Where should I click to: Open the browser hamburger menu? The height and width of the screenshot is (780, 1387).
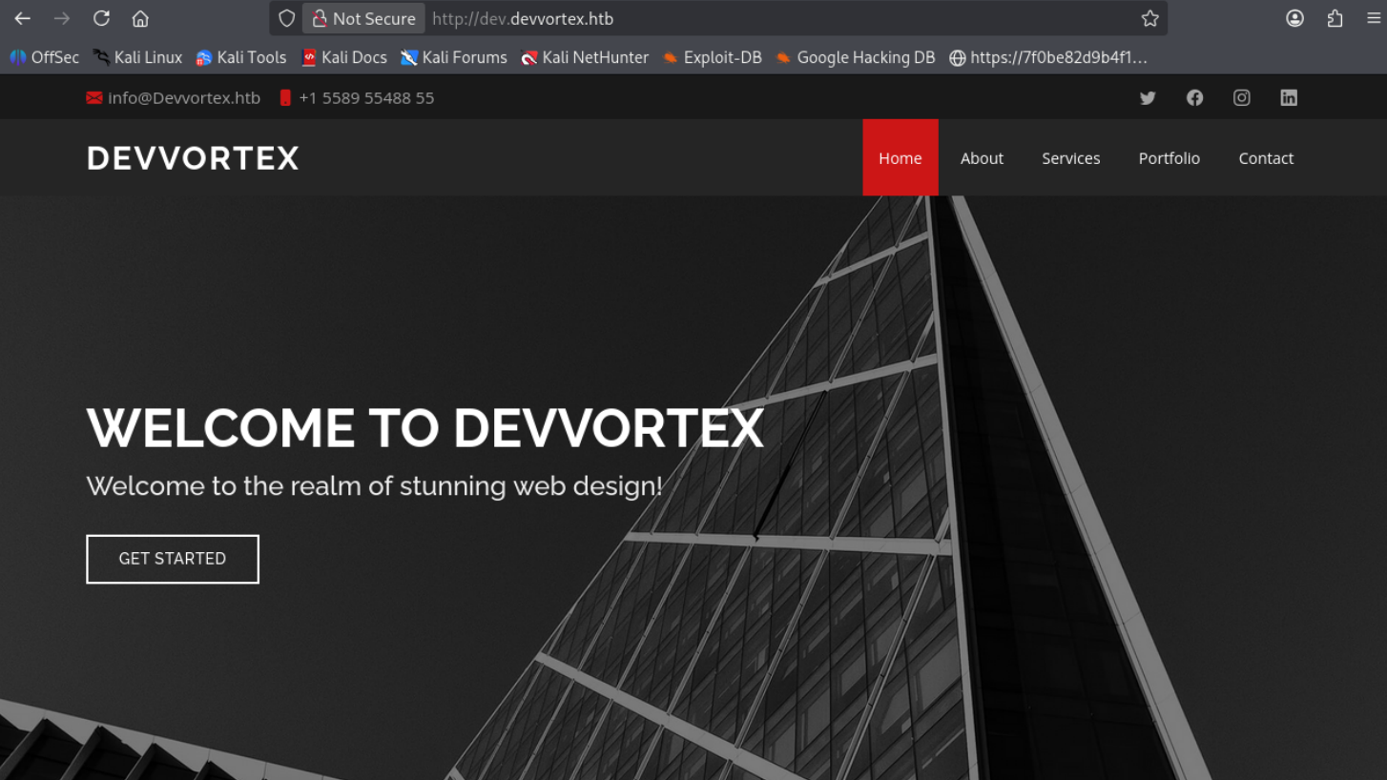pyautogui.click(x=1372, y=18)
